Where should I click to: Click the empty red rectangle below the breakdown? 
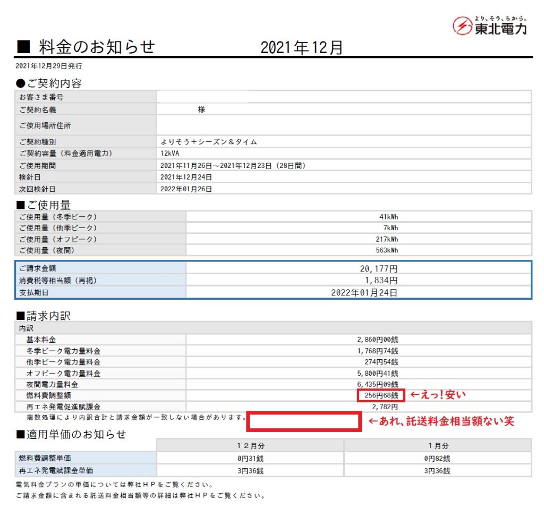tap(304, 422)
